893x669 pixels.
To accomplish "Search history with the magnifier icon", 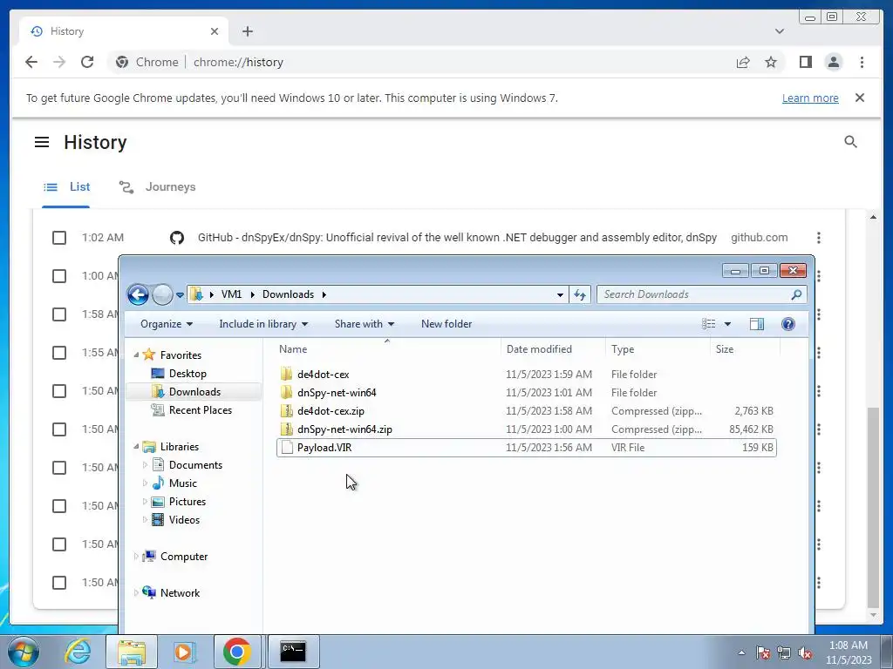I will pyautogui.click(x=850, y=142).
